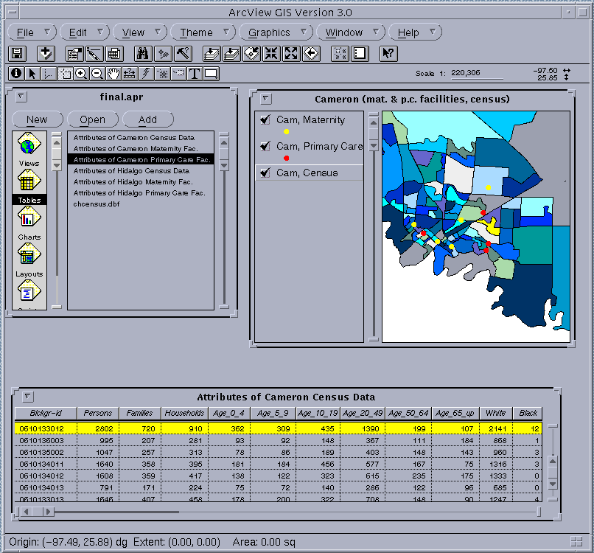
Task: Open the Attributes table window menu button
Action: 27,397
